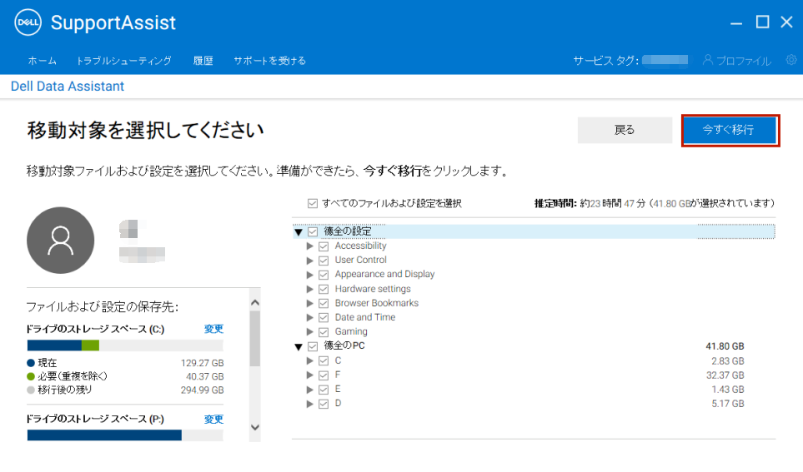Open the ホーム menu tab
This screenshot has width=803, height=472.
[42, 60]
